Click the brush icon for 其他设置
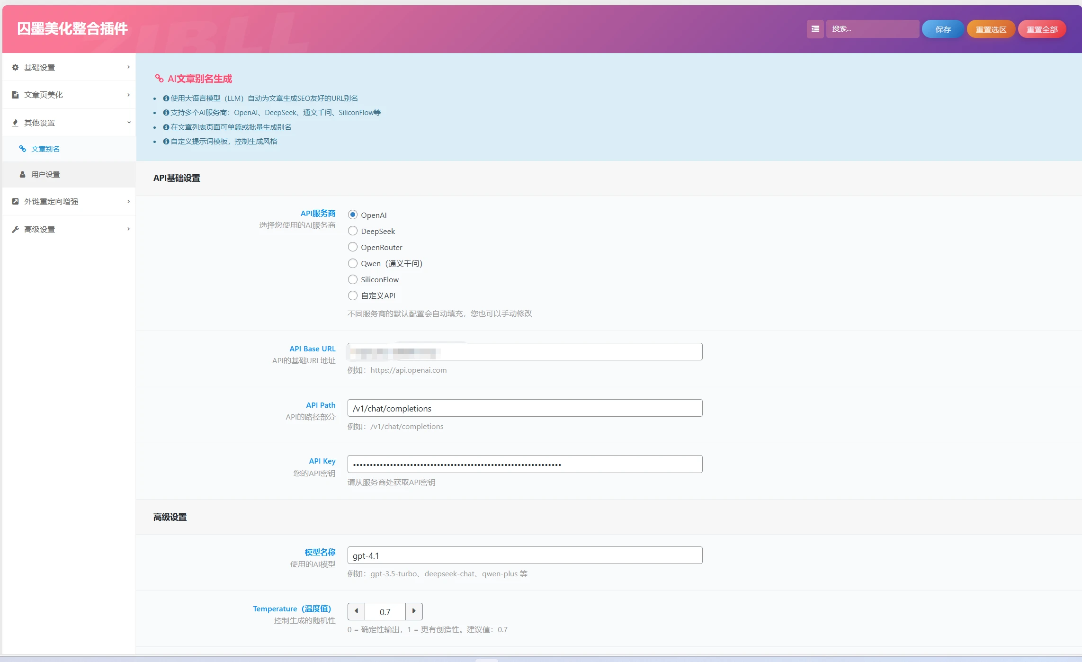Image resolution: width=1082 pixels, height=662 pixels. (x=15, y=123)
